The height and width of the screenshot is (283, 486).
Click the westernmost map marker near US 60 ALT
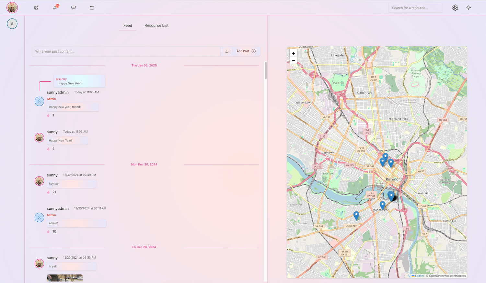pyautogui.click(x=356, y=215)
